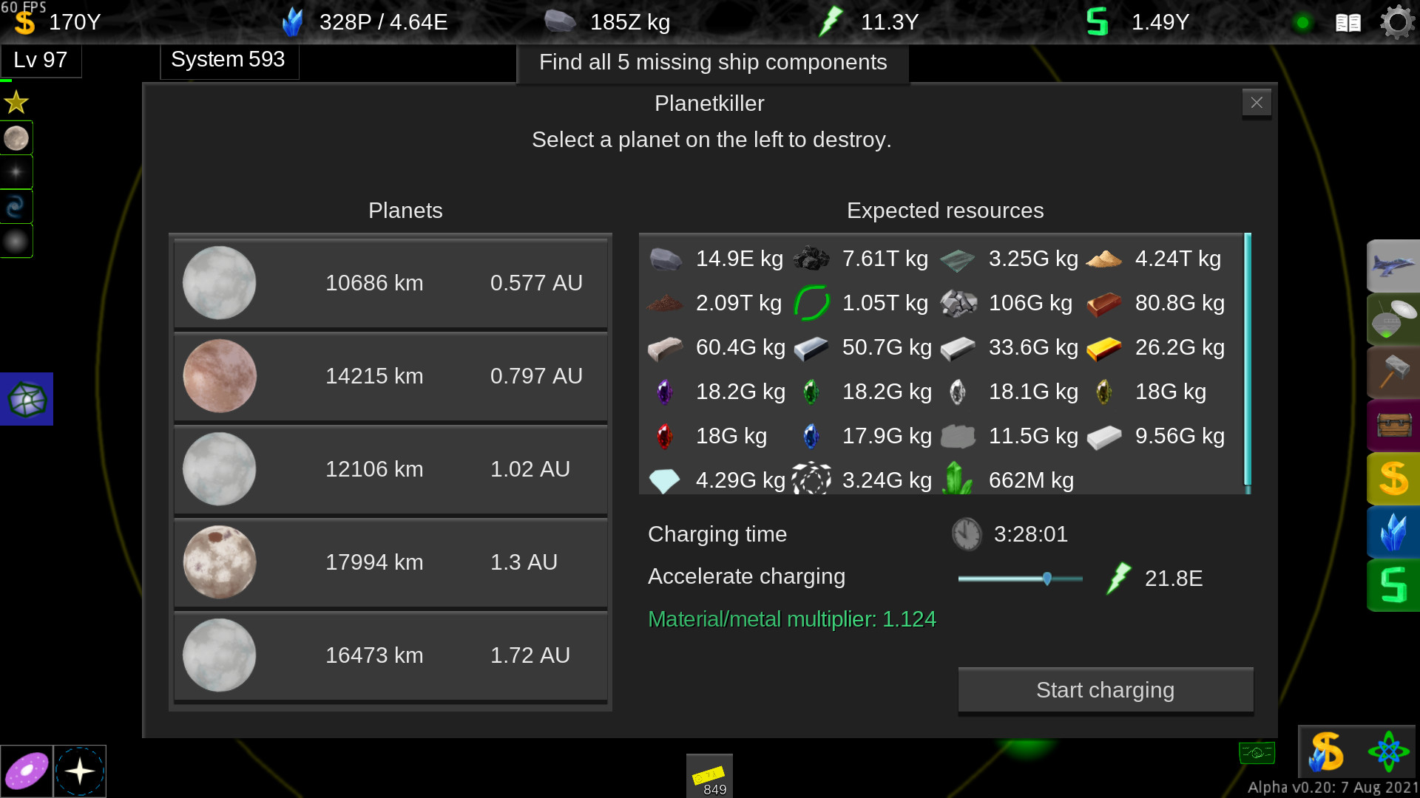The width and height of the screenshot is (1420, 798).
Task: Click the Find all 5 missing ship components banner
Action: (712, 63)
